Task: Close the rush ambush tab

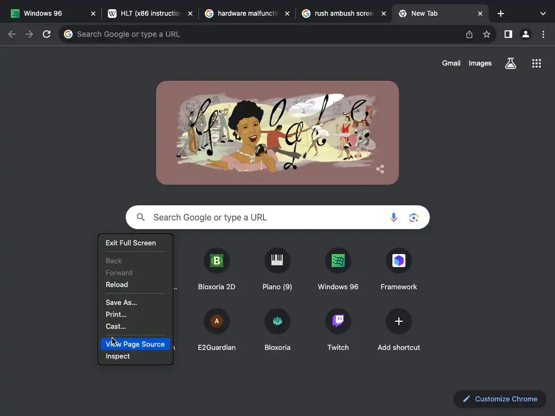Action: (x=383, y=14)
